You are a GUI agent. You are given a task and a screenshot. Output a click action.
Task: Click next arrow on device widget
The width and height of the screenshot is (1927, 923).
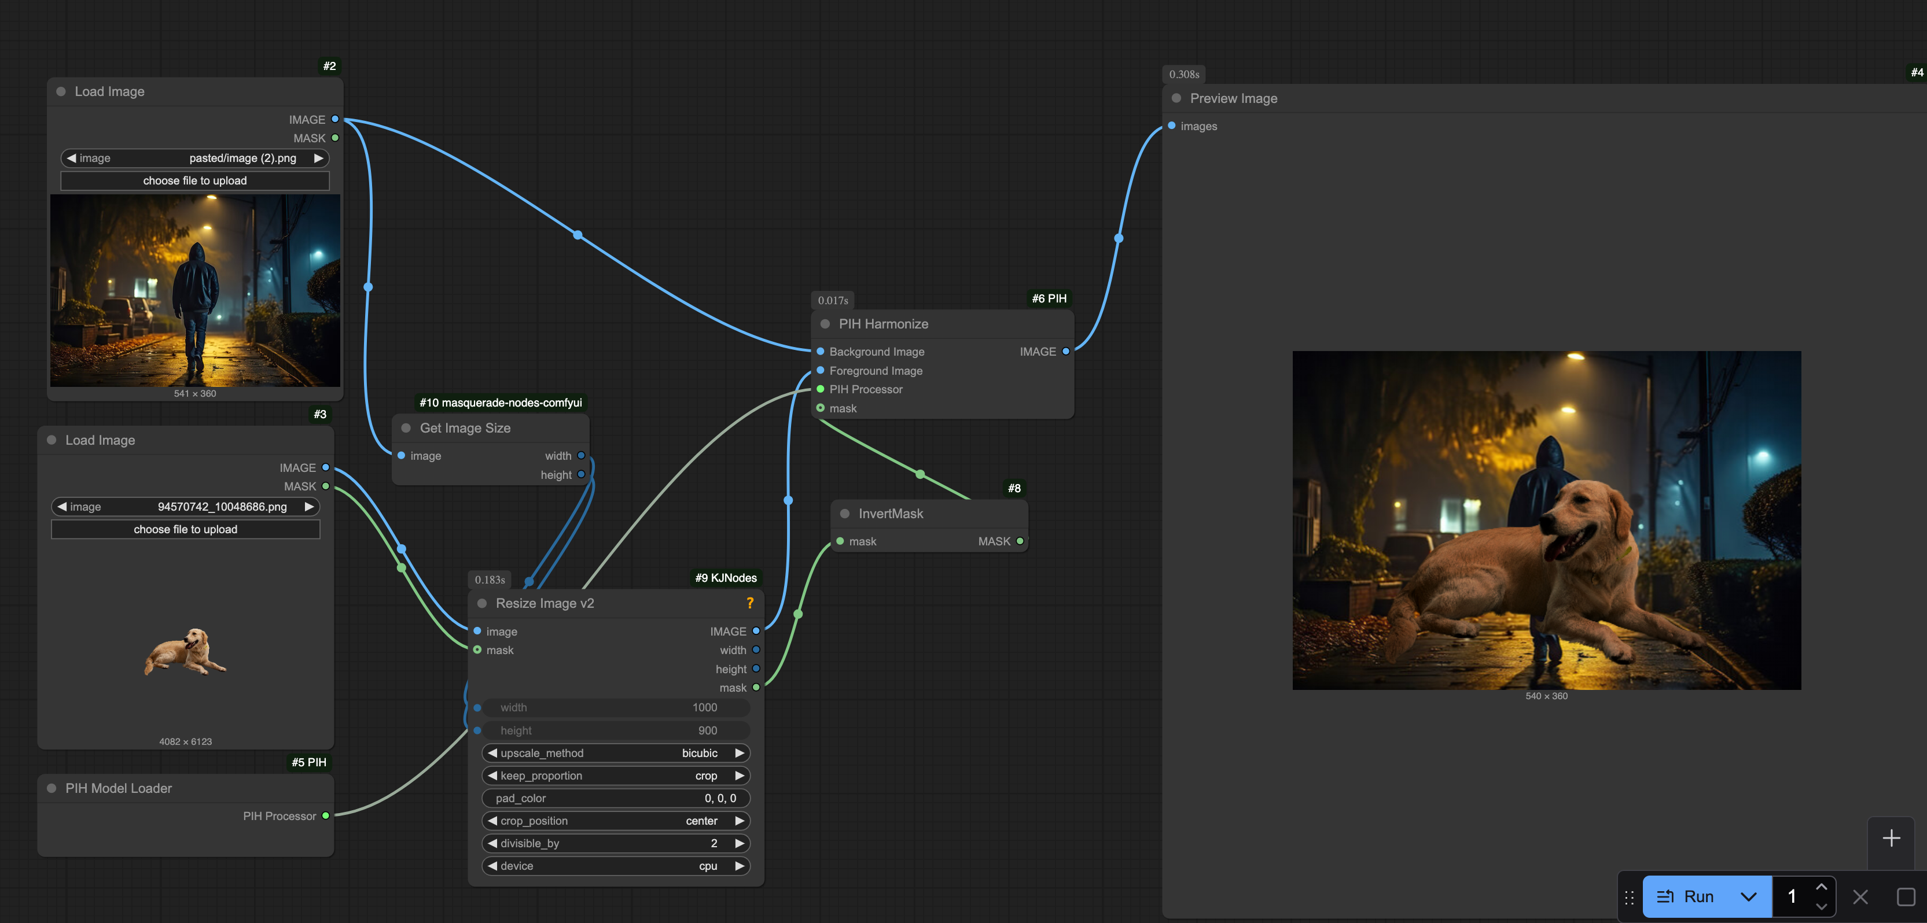[x=739, y=865]
